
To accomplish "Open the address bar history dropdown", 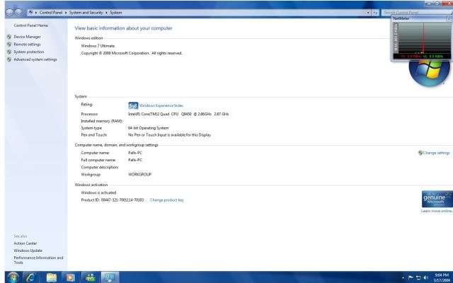I will tap(368, 13).
